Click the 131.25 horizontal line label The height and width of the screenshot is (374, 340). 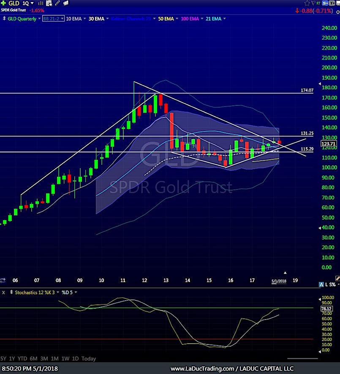coord(307,133)
